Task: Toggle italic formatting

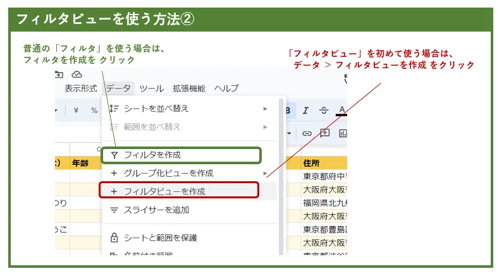Action: [x=305, y=111]
